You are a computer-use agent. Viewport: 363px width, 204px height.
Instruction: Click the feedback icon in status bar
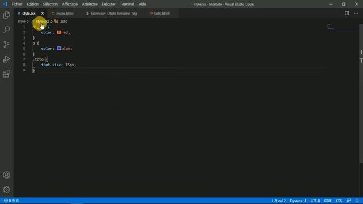click(349, 201)
